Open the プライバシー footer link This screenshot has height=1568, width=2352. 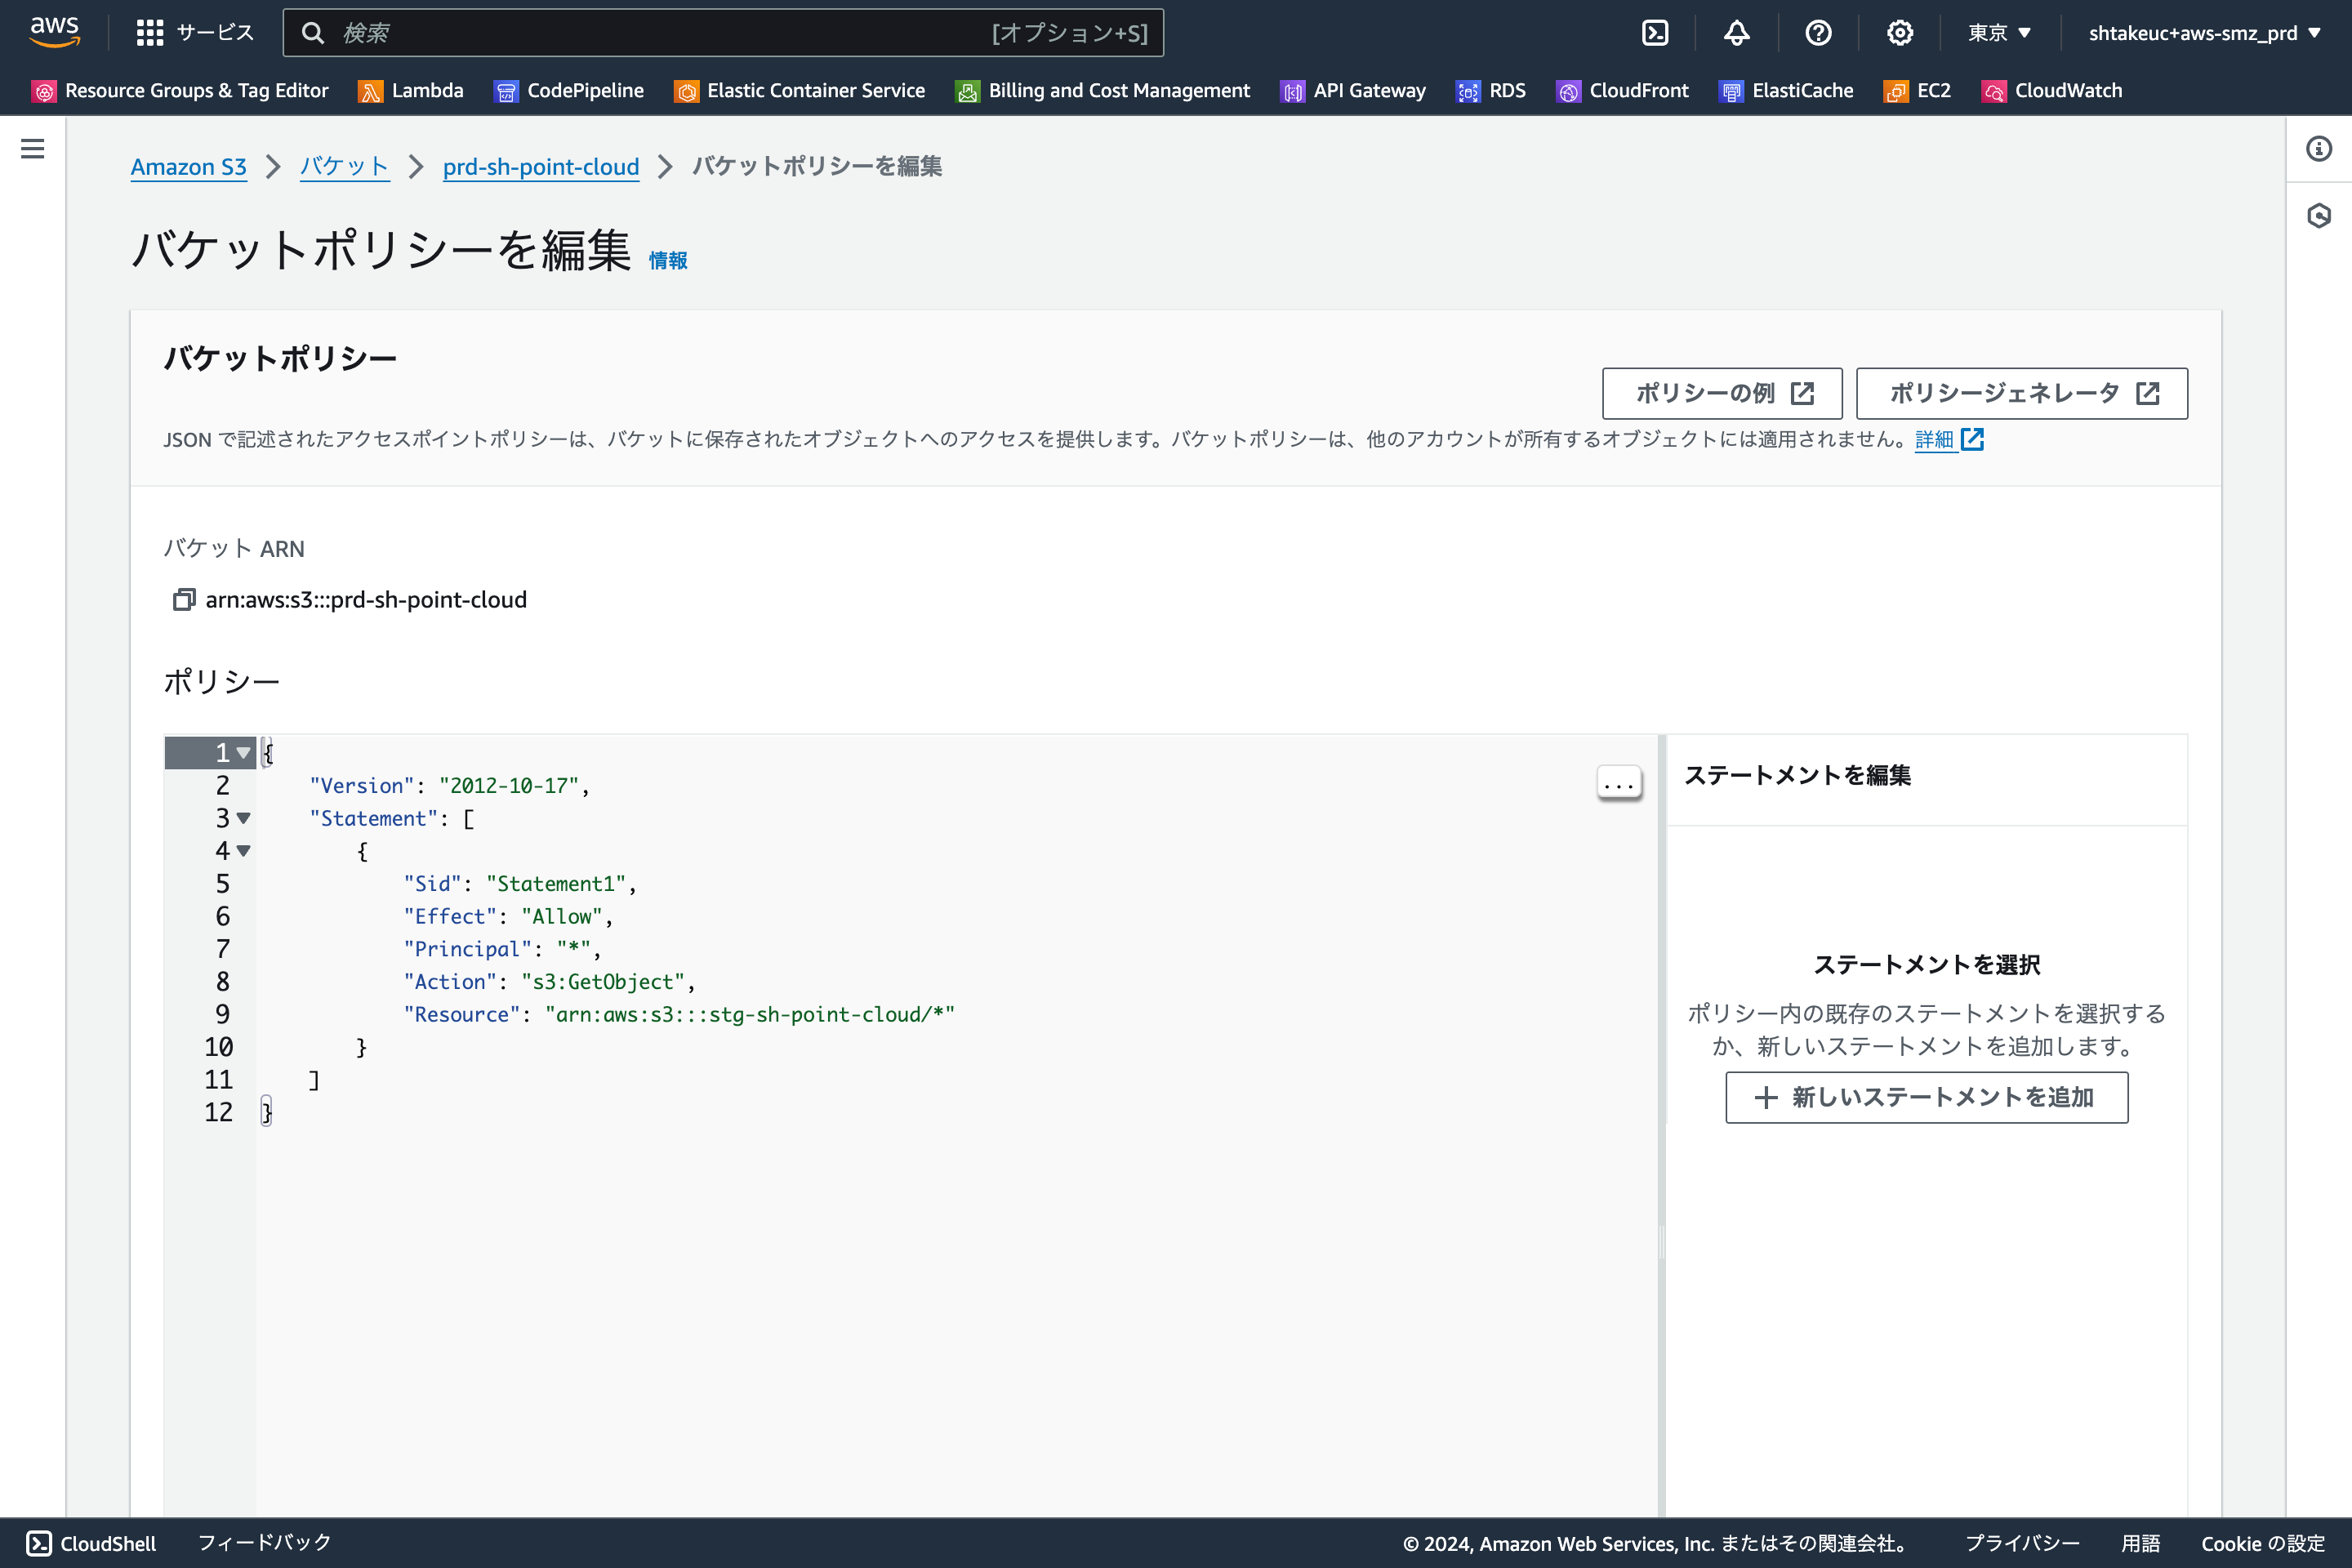click(x=2022, y=1543)
